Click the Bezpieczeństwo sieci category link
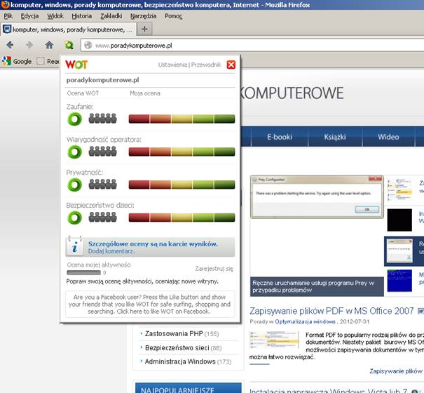This screenshot has width=424, height=393. click(x=177, y=347)
